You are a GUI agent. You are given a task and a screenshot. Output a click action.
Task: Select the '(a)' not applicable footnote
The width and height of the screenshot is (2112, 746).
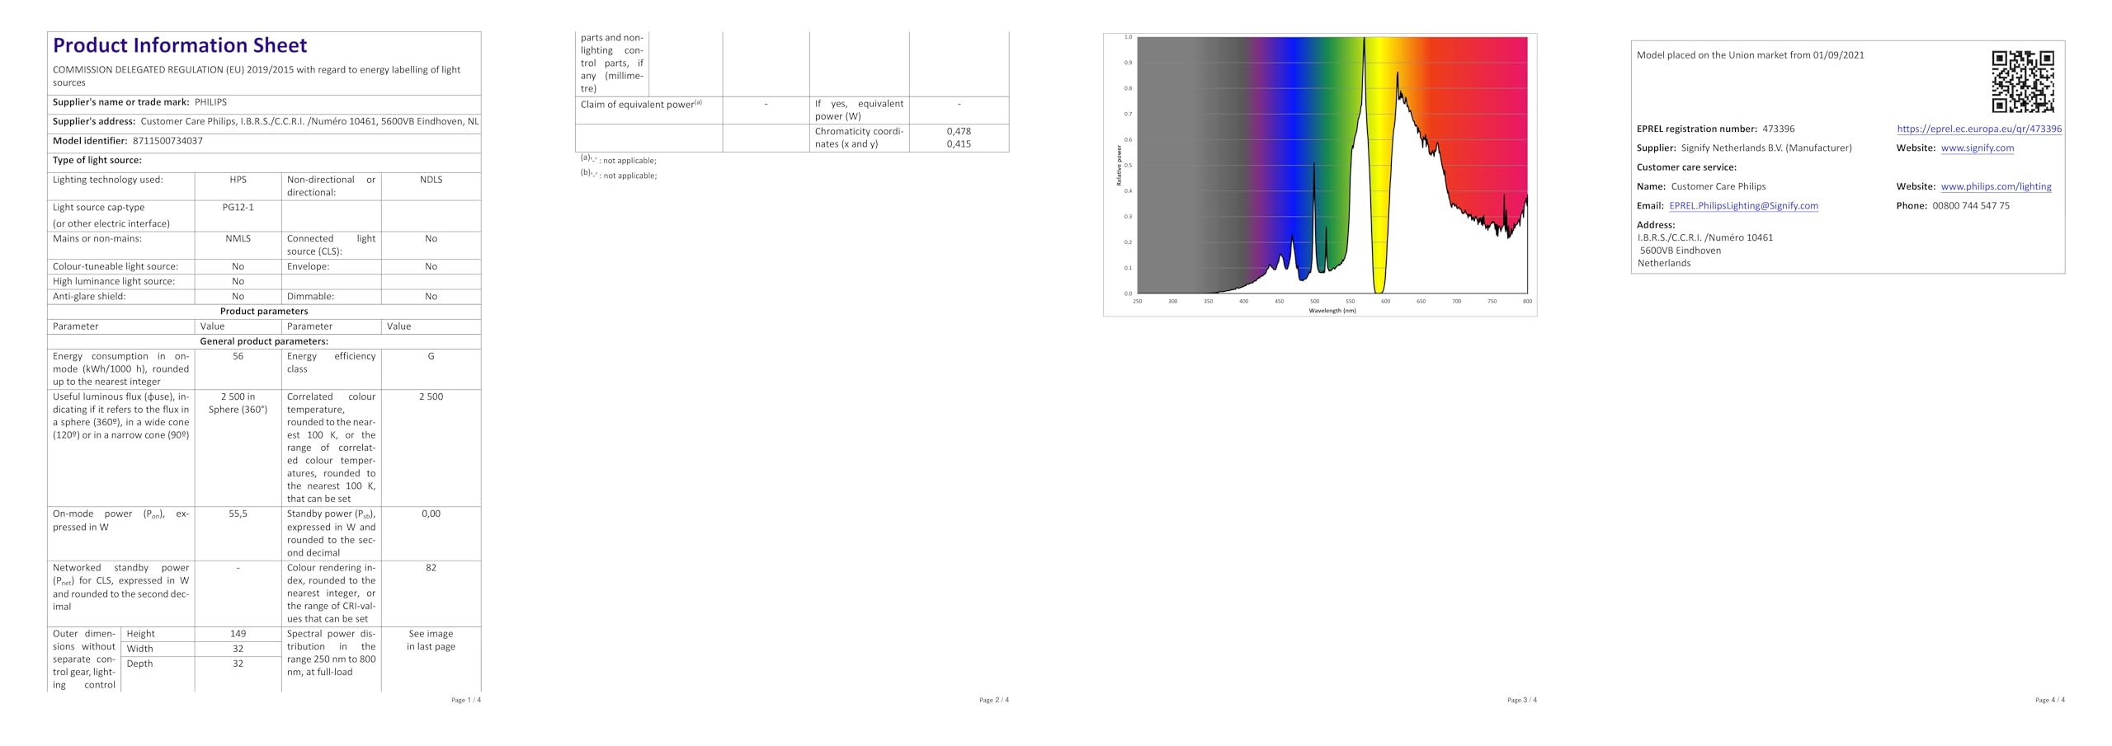(618, 160)
